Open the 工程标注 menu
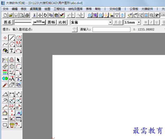The image size is (165, 139). pos(59,9)
